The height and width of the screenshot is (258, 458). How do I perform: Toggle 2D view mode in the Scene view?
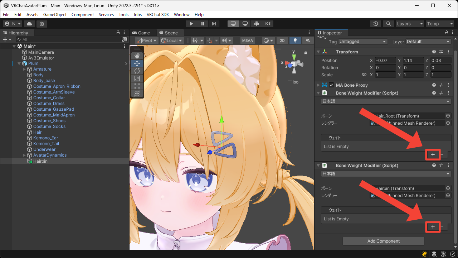[x=282, y=40]
